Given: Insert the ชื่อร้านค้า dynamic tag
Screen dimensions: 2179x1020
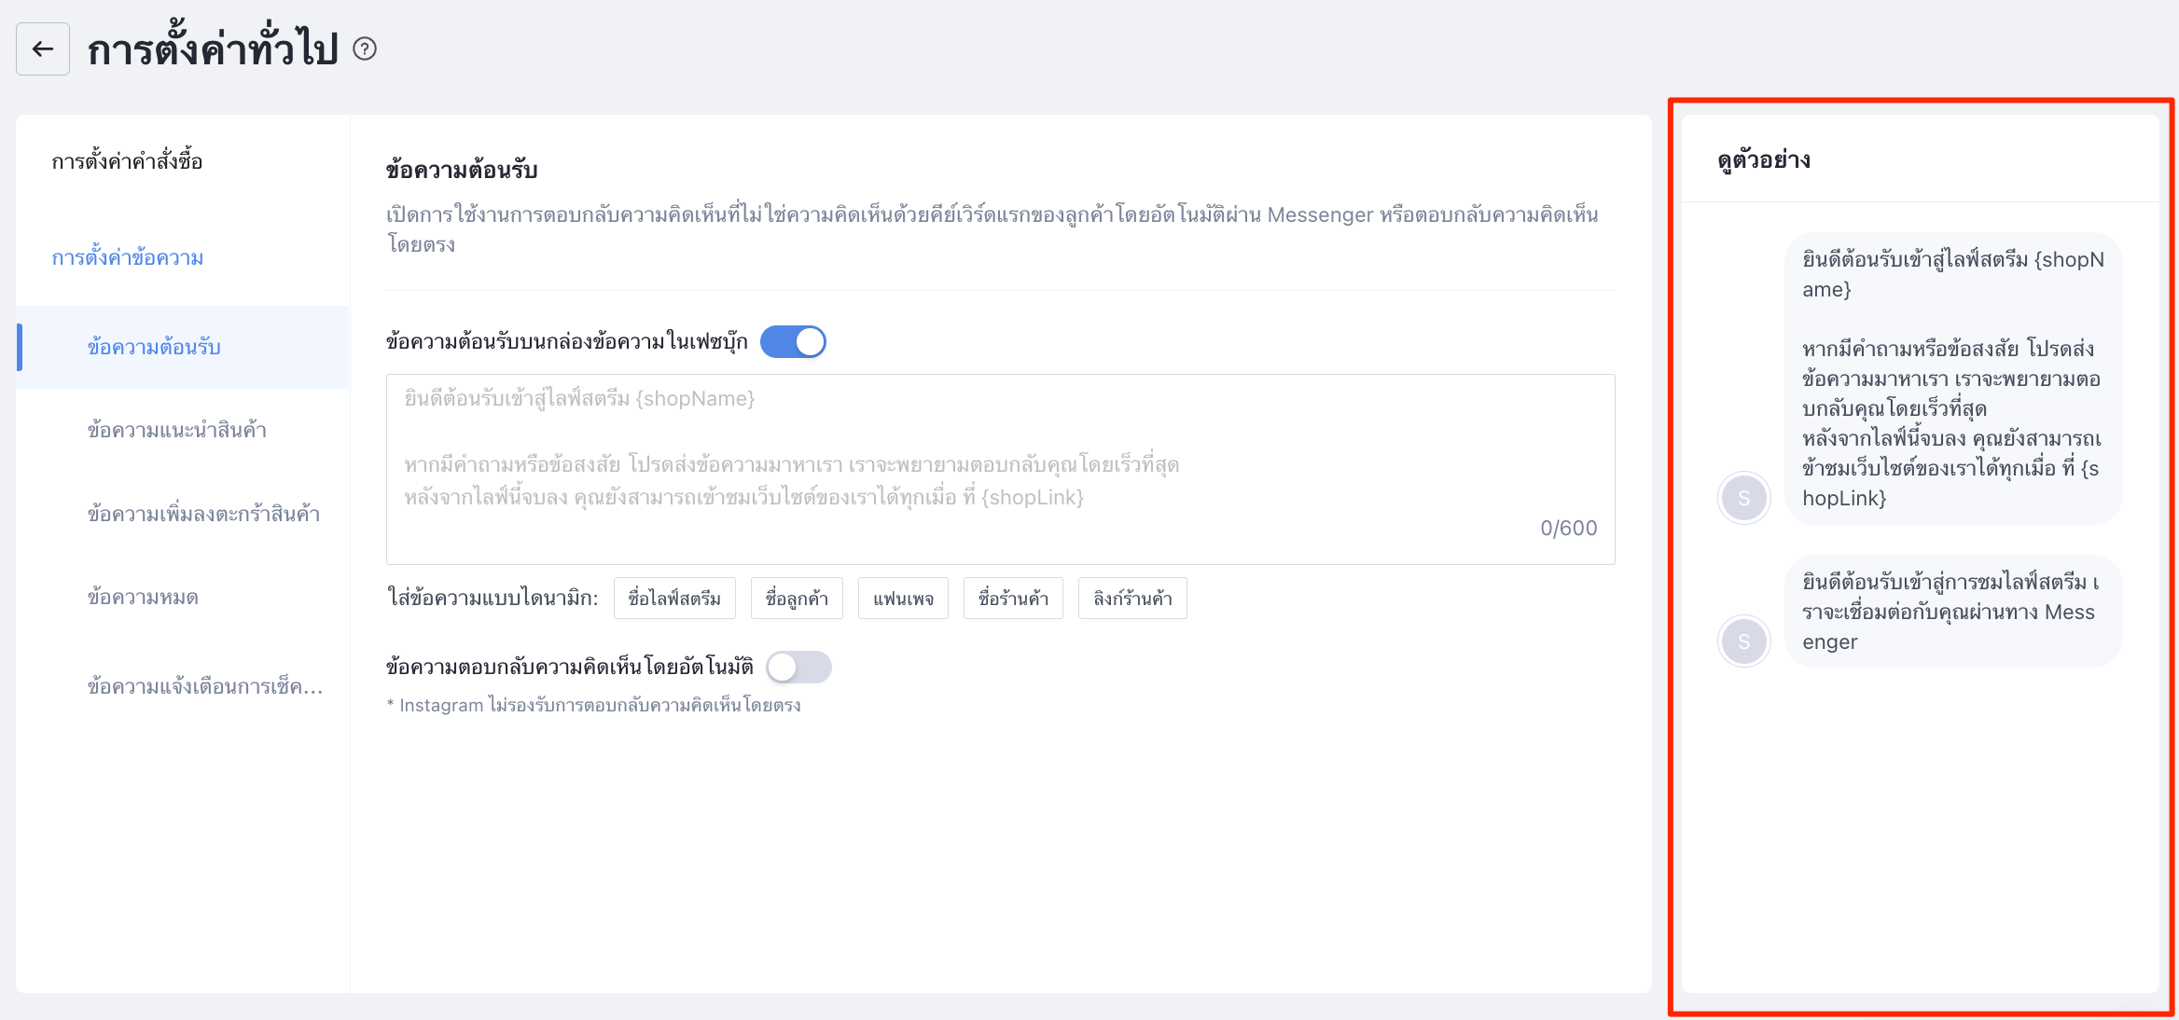Looking at the screenshot, I should point(1013,599).
